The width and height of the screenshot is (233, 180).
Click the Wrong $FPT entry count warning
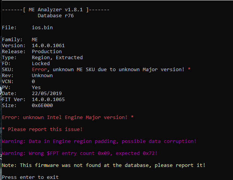tap(80, 153)
